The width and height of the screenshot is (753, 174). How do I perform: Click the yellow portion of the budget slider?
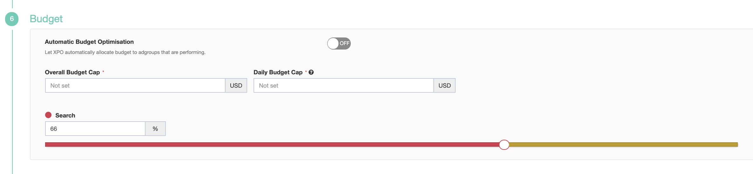point(623,145)
